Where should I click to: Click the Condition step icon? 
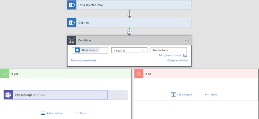tap(72, 40)
